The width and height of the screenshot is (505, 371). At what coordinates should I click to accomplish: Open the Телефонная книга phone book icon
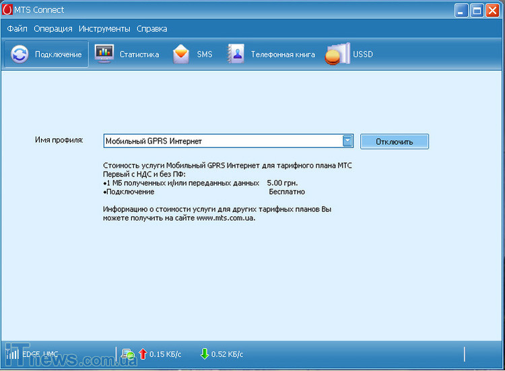coord(236,54)
